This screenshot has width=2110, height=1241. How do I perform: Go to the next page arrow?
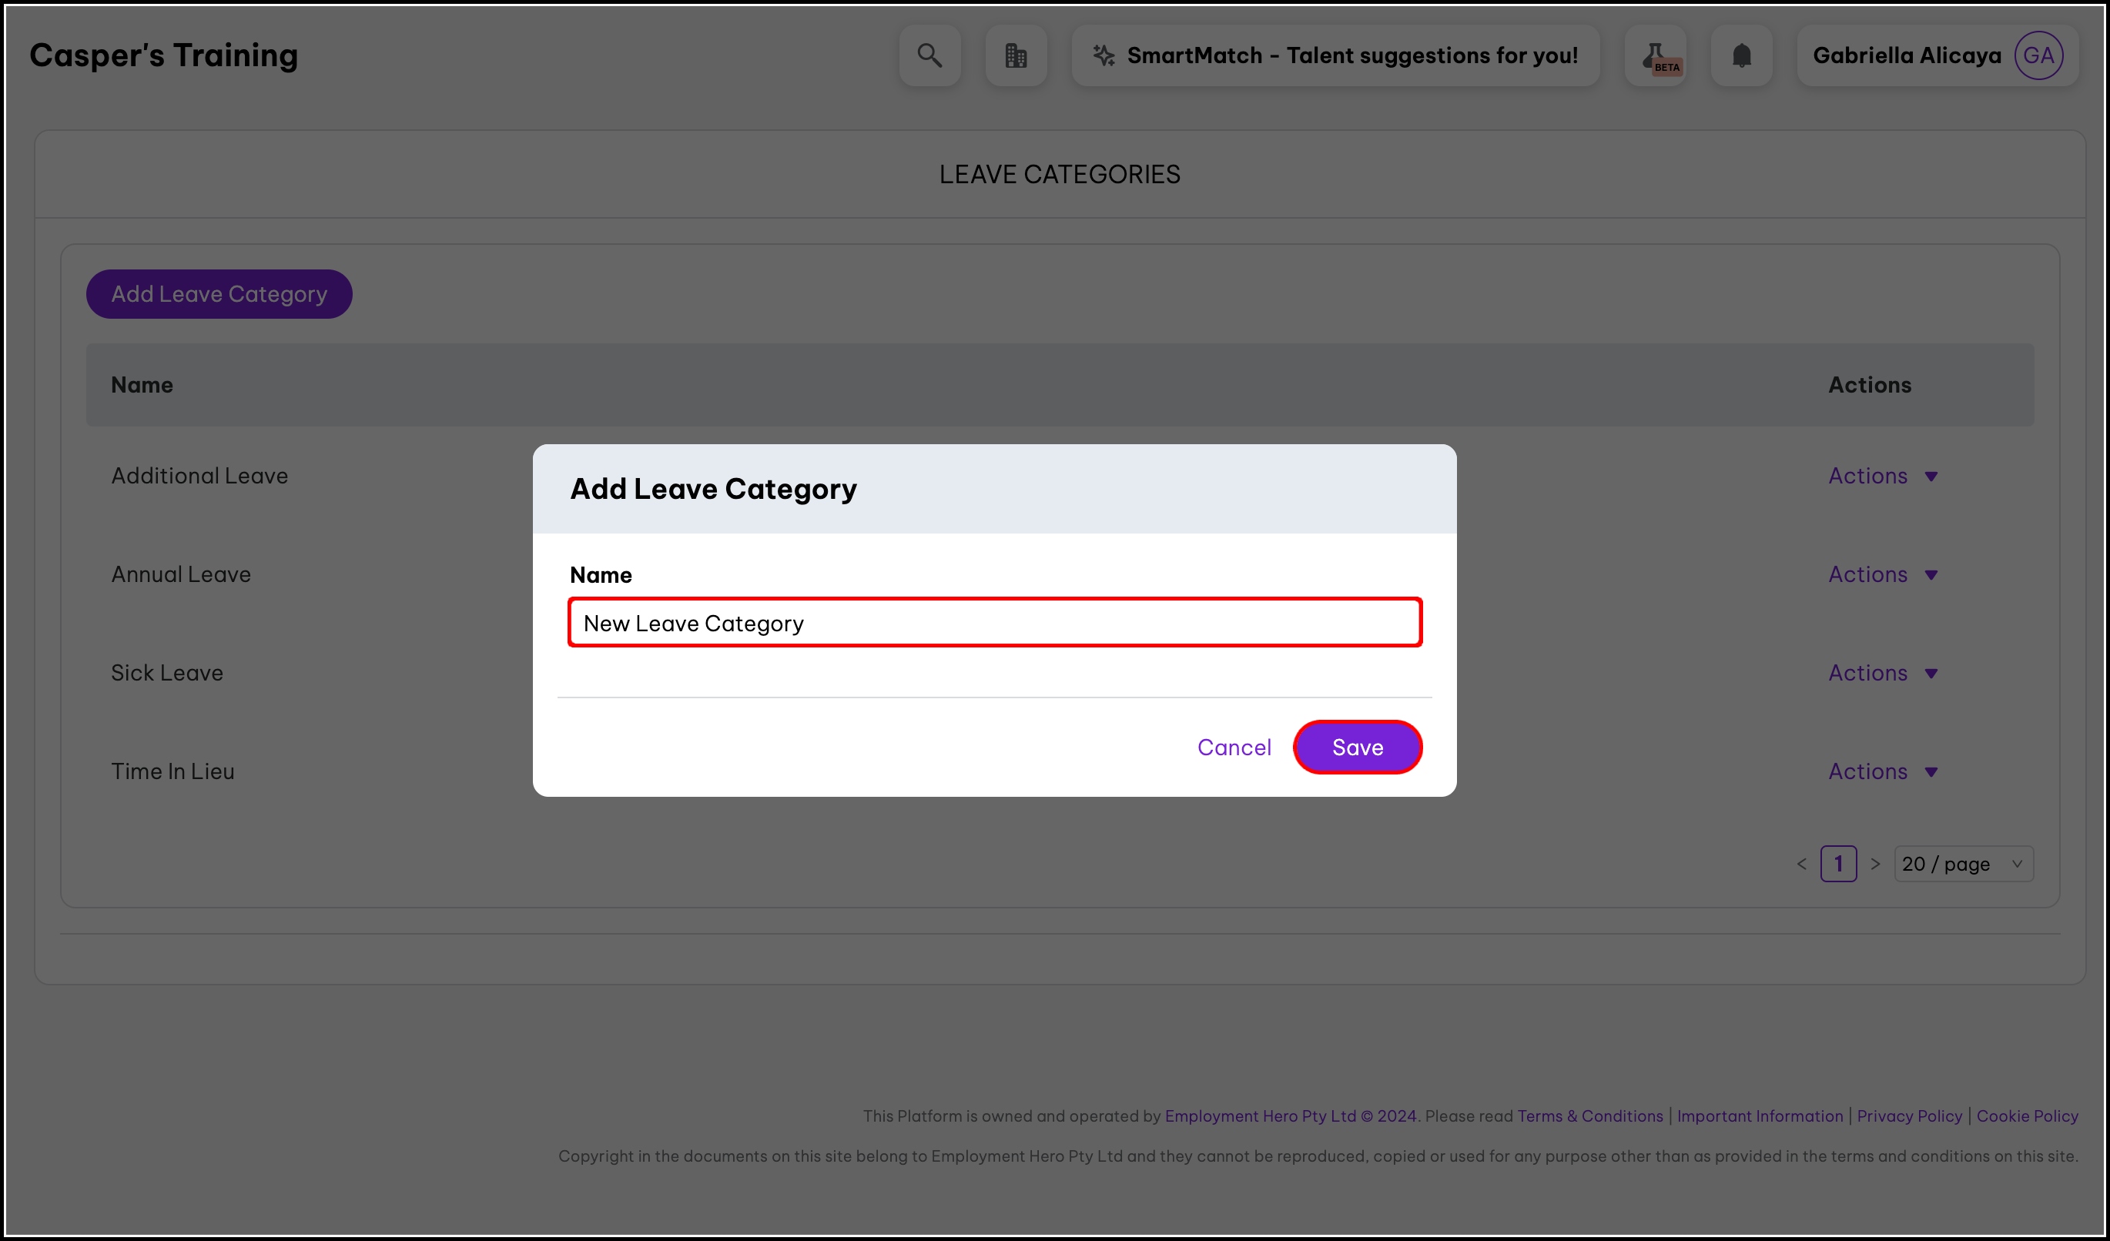(1876, 864)
